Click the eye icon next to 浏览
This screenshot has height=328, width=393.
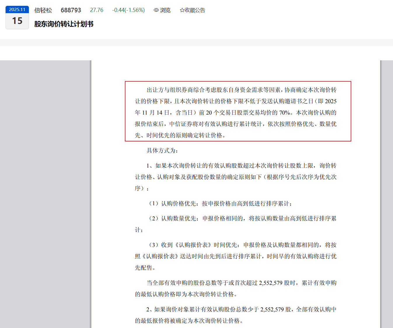pyautogui.click(x=156, y=10)
